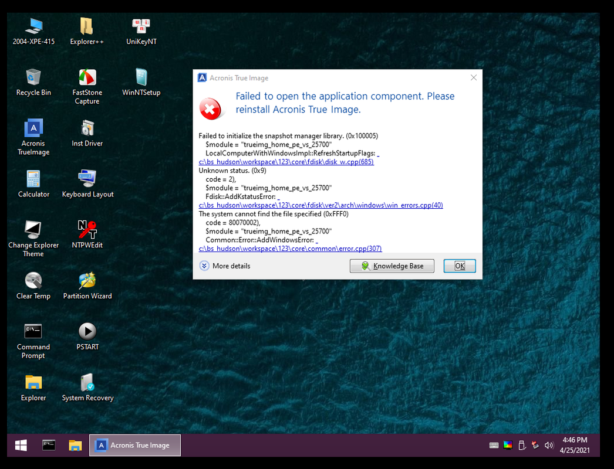The height and width of the screenshot is (469, 614).
Task: Launch Partition Wizard
Action: 87,286
